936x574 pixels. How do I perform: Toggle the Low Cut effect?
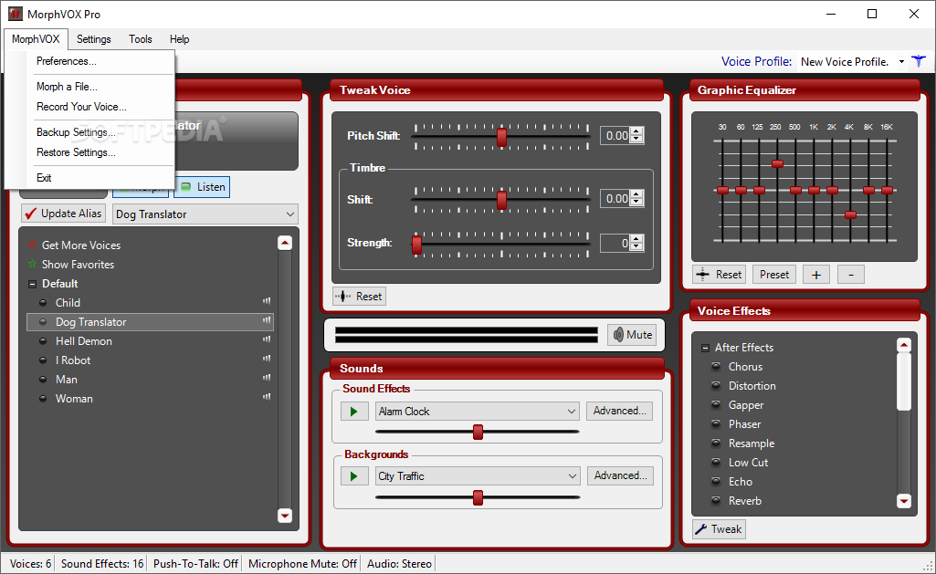pyautogui.click(x=716, y=462)
